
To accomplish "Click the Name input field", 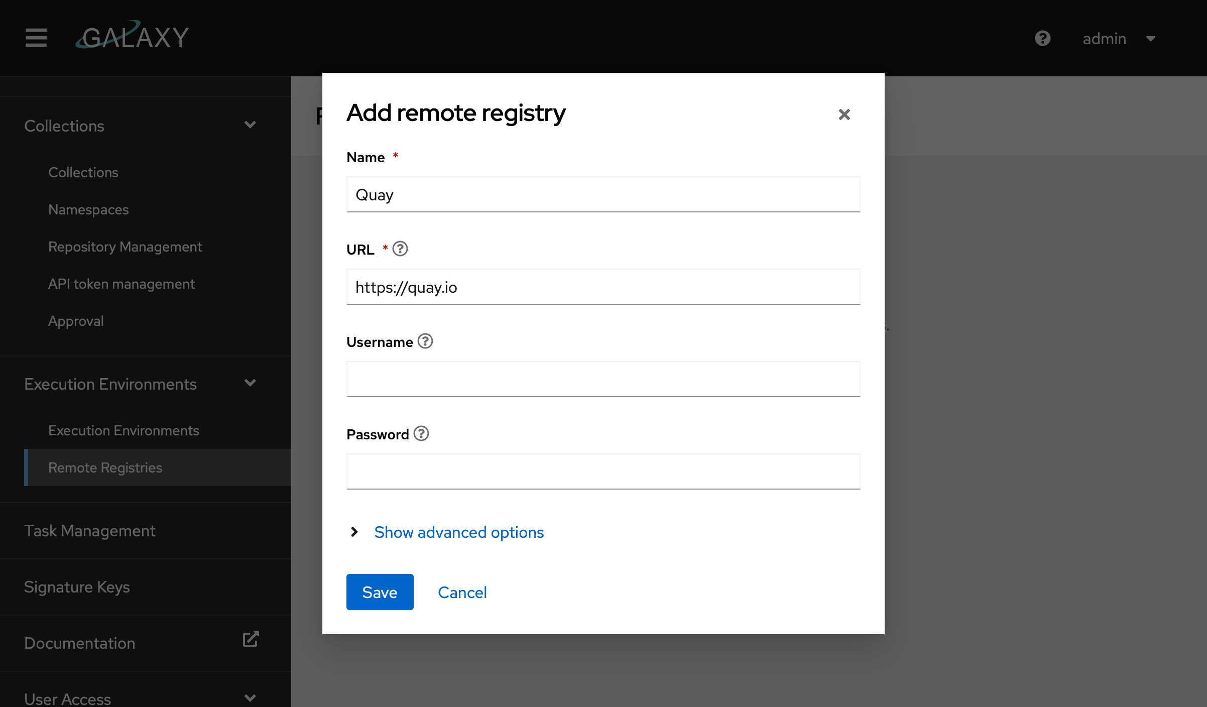I will 603,194.
